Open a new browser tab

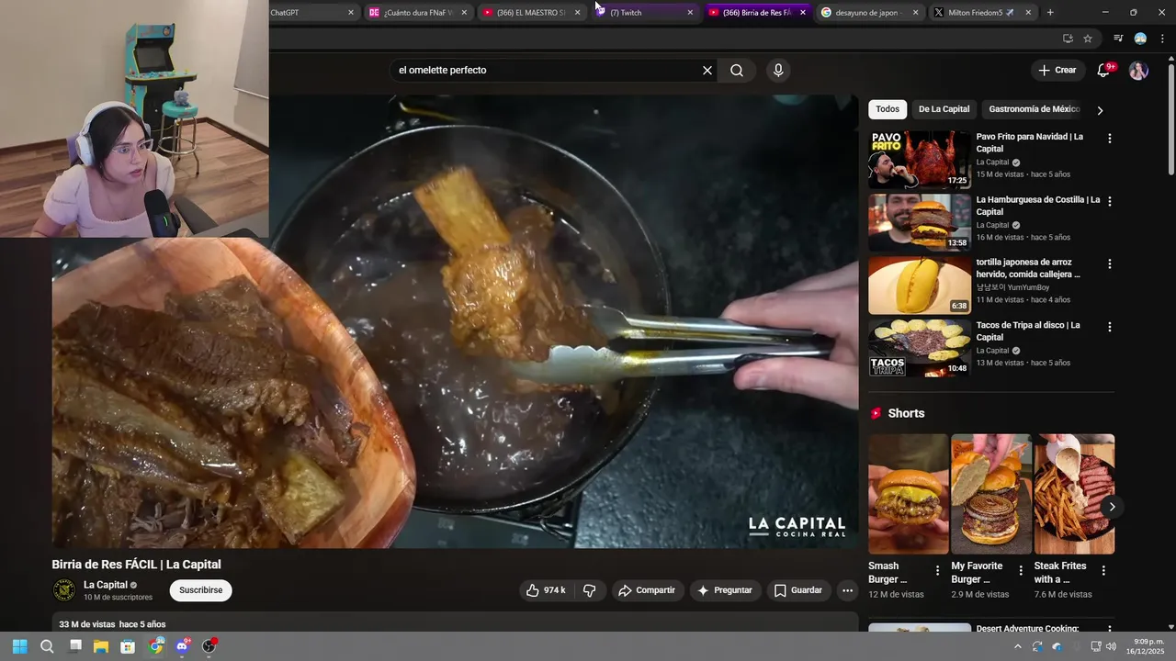click(x=1050, y=12)
